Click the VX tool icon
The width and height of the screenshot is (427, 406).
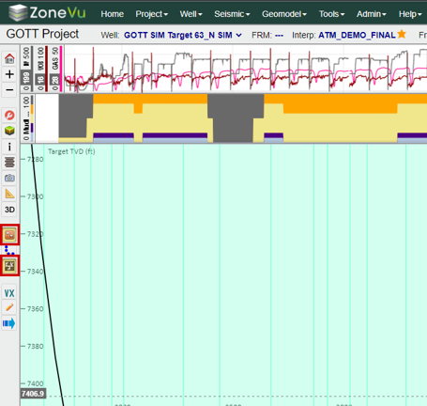coord(9,293)
